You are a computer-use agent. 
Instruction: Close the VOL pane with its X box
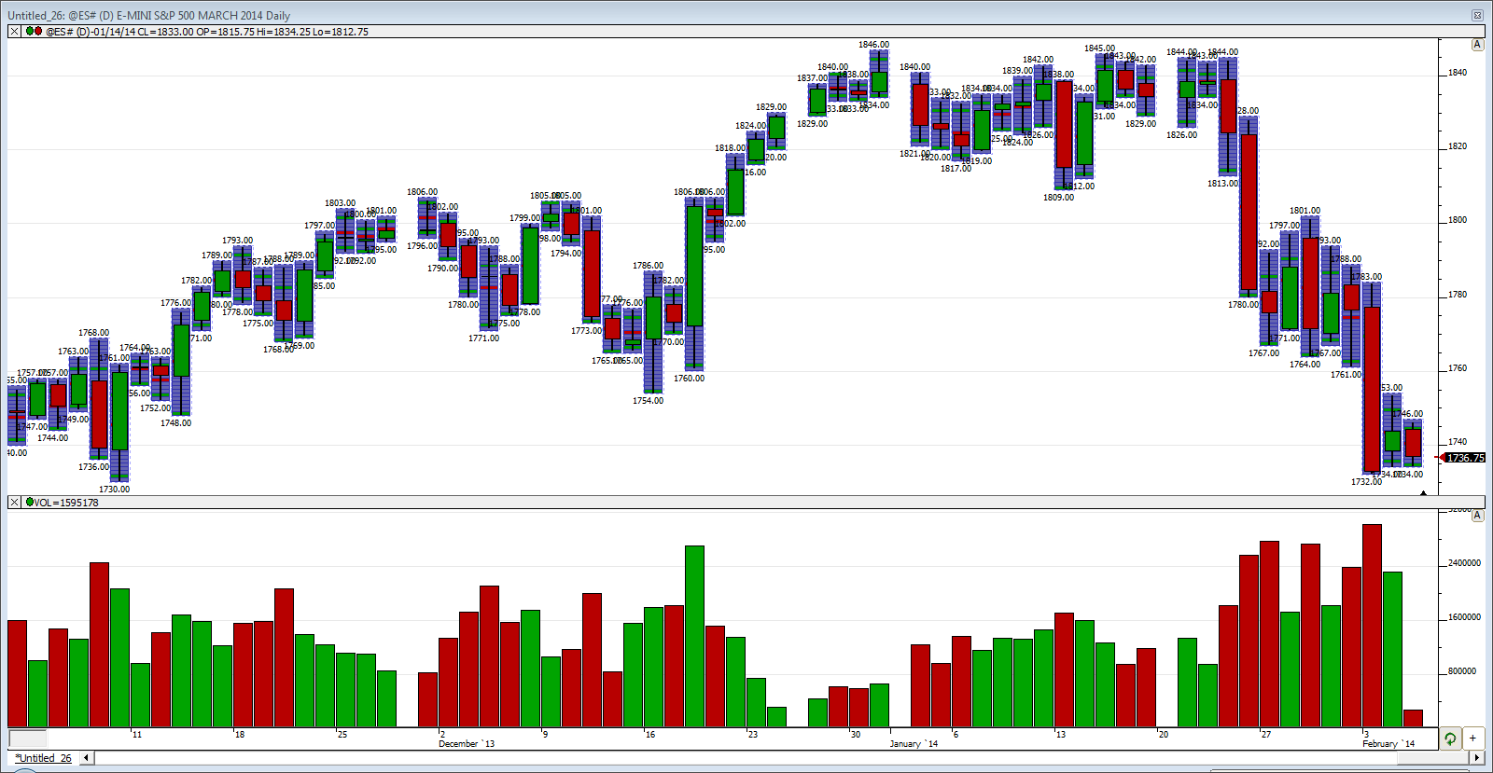[14, 503]
